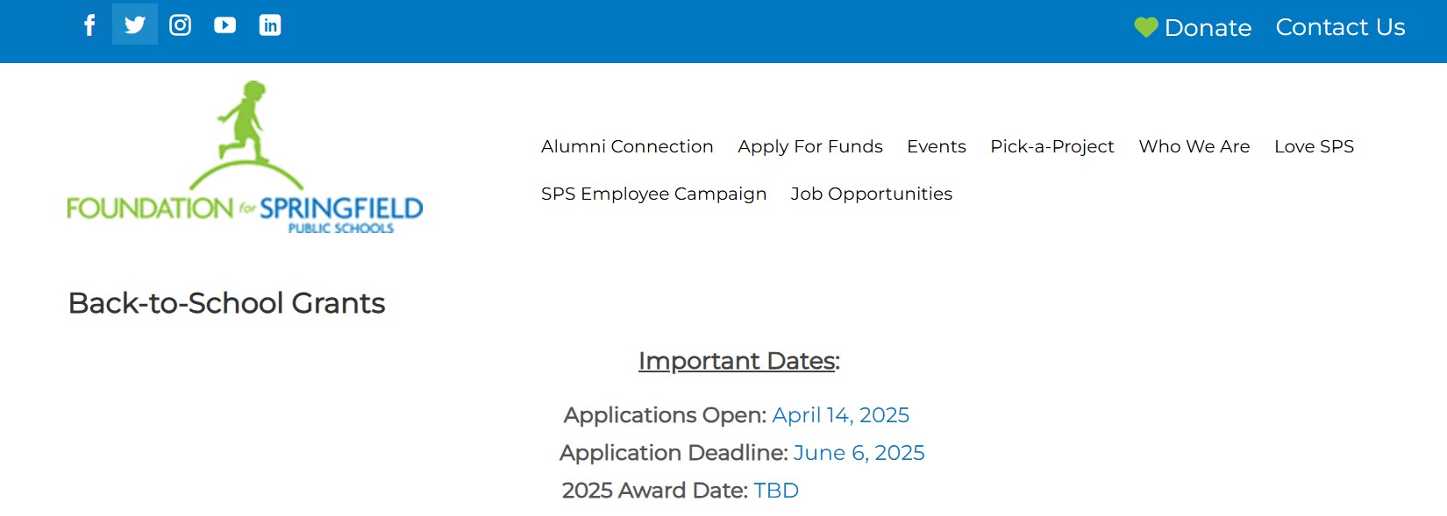Select the Love SPS menu item
Viewport: 1447px width, 516px height.
1314,146
